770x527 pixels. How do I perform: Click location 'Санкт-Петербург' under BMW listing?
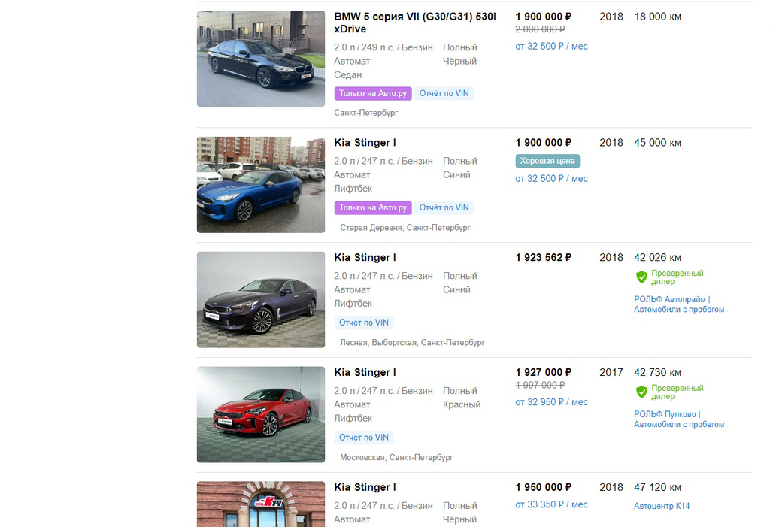click(x=366, y=113)
